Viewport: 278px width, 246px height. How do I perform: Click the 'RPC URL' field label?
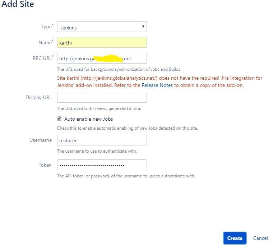pos(43,58)
